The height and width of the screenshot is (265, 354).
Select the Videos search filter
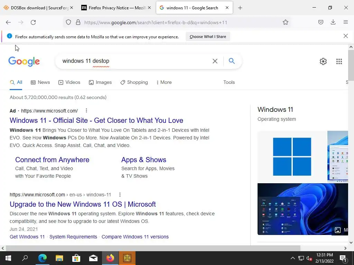coord(69,82)
